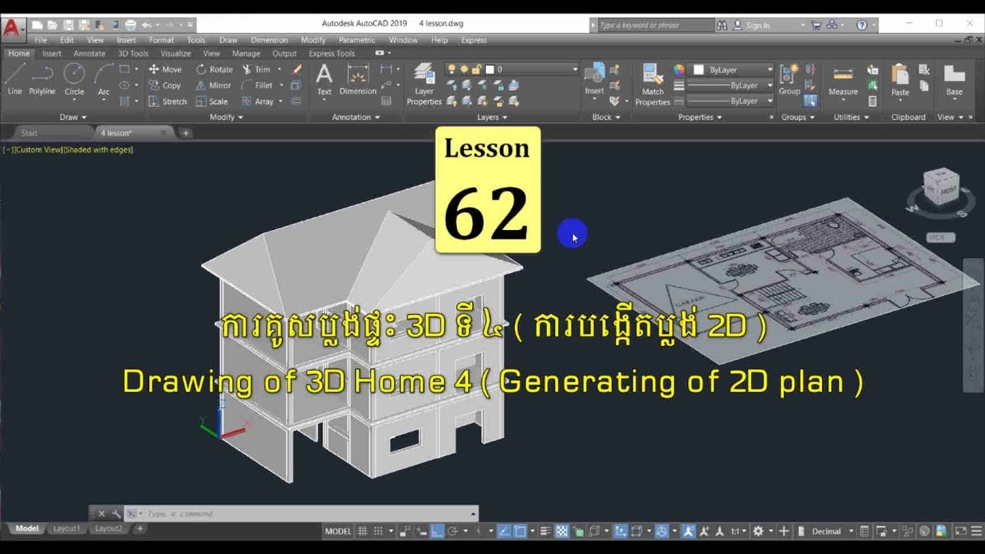Click the new drawing tab plus button

(x=185, y=133)
